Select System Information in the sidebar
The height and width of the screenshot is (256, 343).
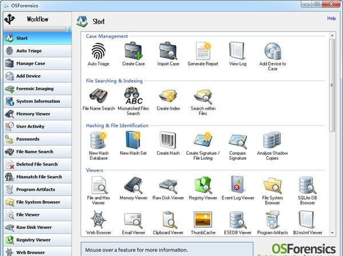tap(37, 101)
